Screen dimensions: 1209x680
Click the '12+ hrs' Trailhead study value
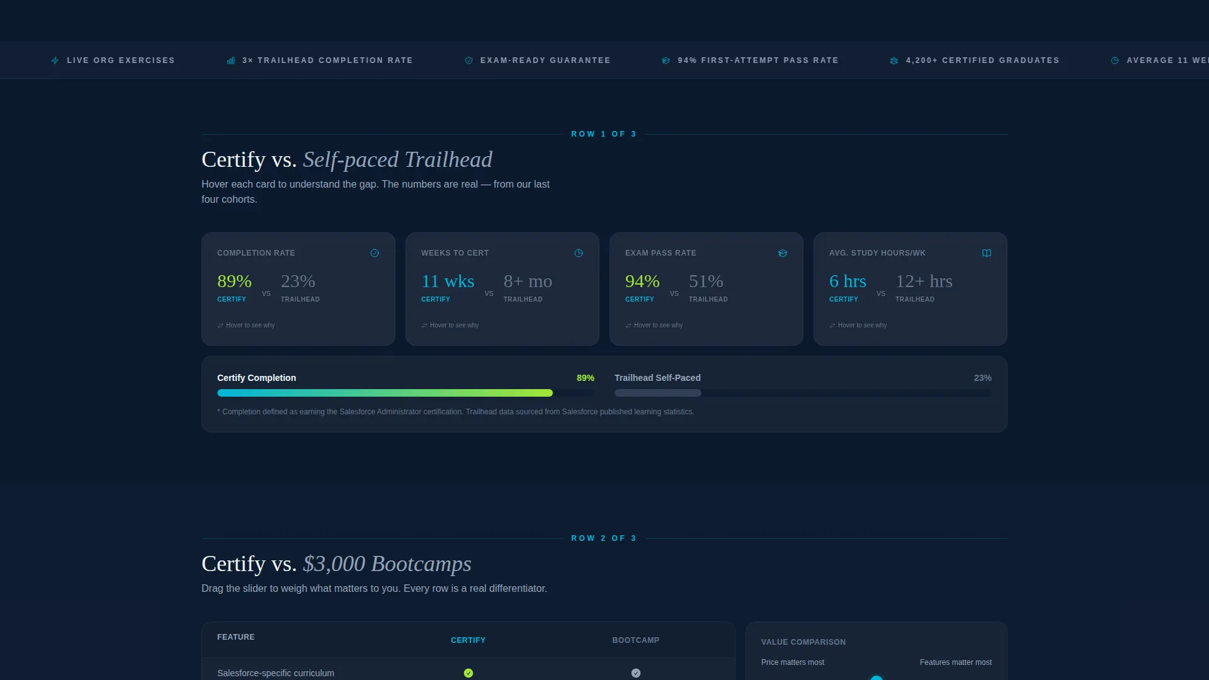(x=924, y=281)
